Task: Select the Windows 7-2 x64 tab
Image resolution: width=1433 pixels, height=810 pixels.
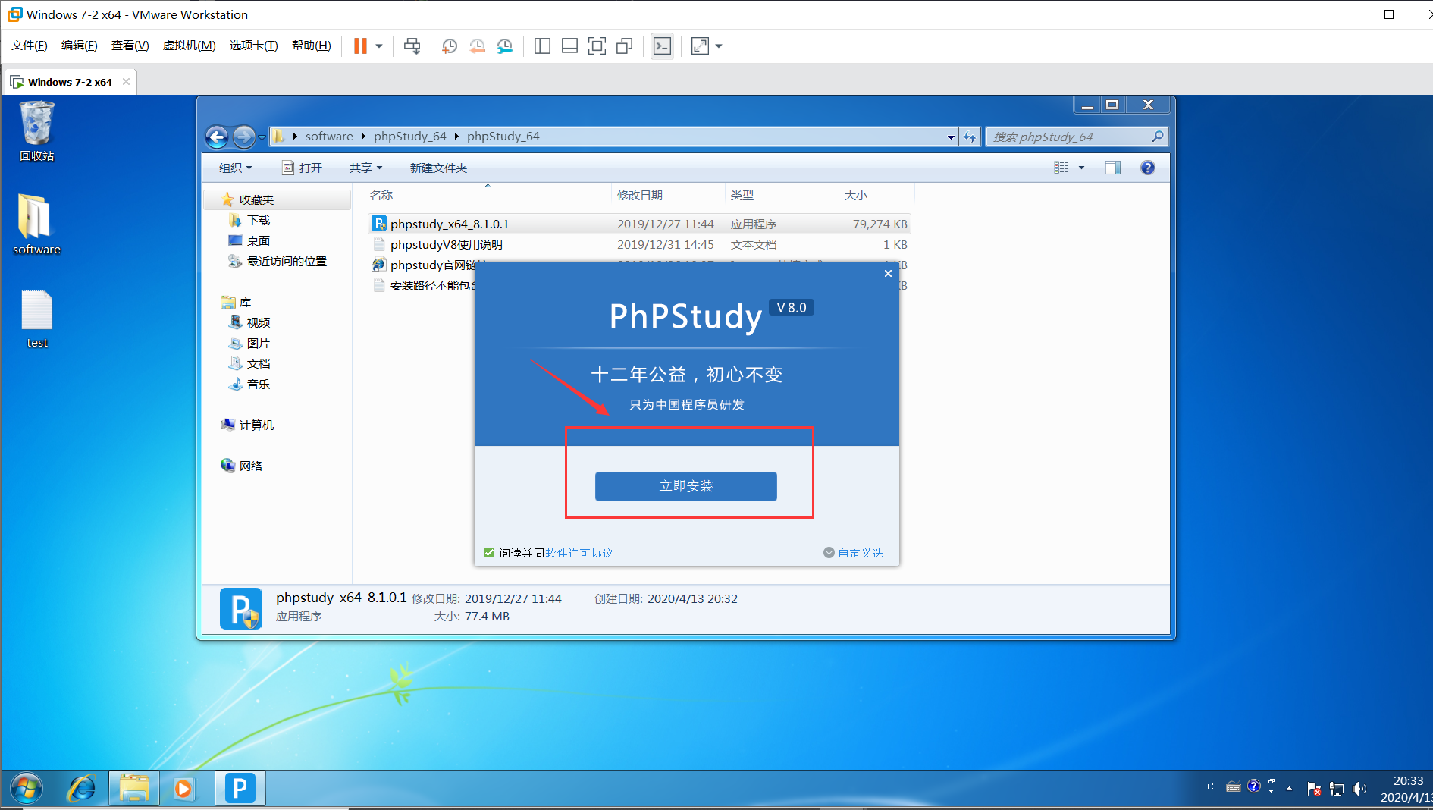Action: point(69,82)
